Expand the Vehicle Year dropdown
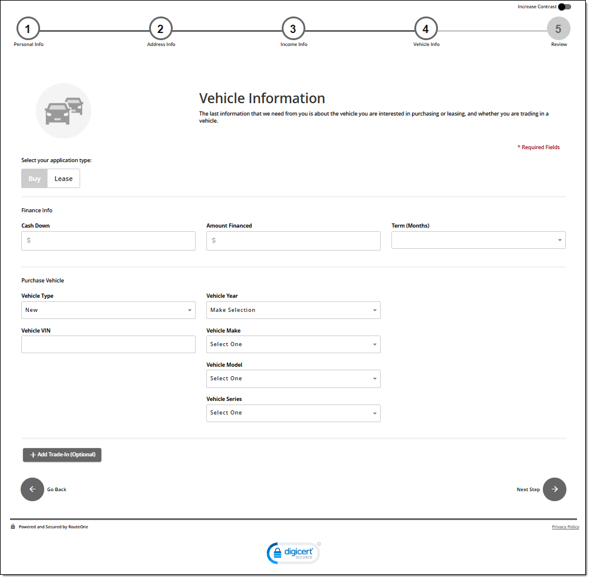 [293, 310]
